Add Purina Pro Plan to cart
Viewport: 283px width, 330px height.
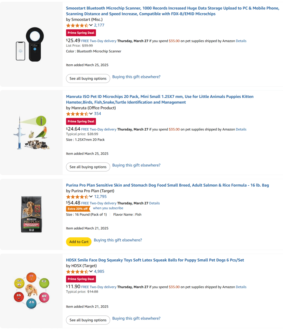click(79, 242)
